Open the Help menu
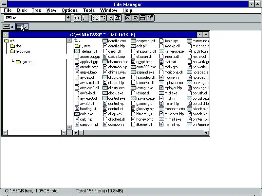Viewport: 262px width, 196px height. click(x=127, y=10)
